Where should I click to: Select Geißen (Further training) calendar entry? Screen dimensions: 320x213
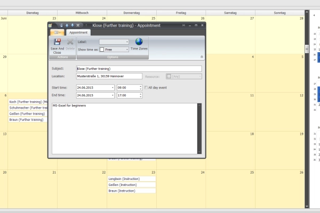coord(28,113)
